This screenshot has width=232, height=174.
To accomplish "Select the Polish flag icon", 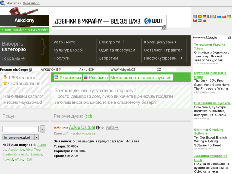I will click(224, 16).
